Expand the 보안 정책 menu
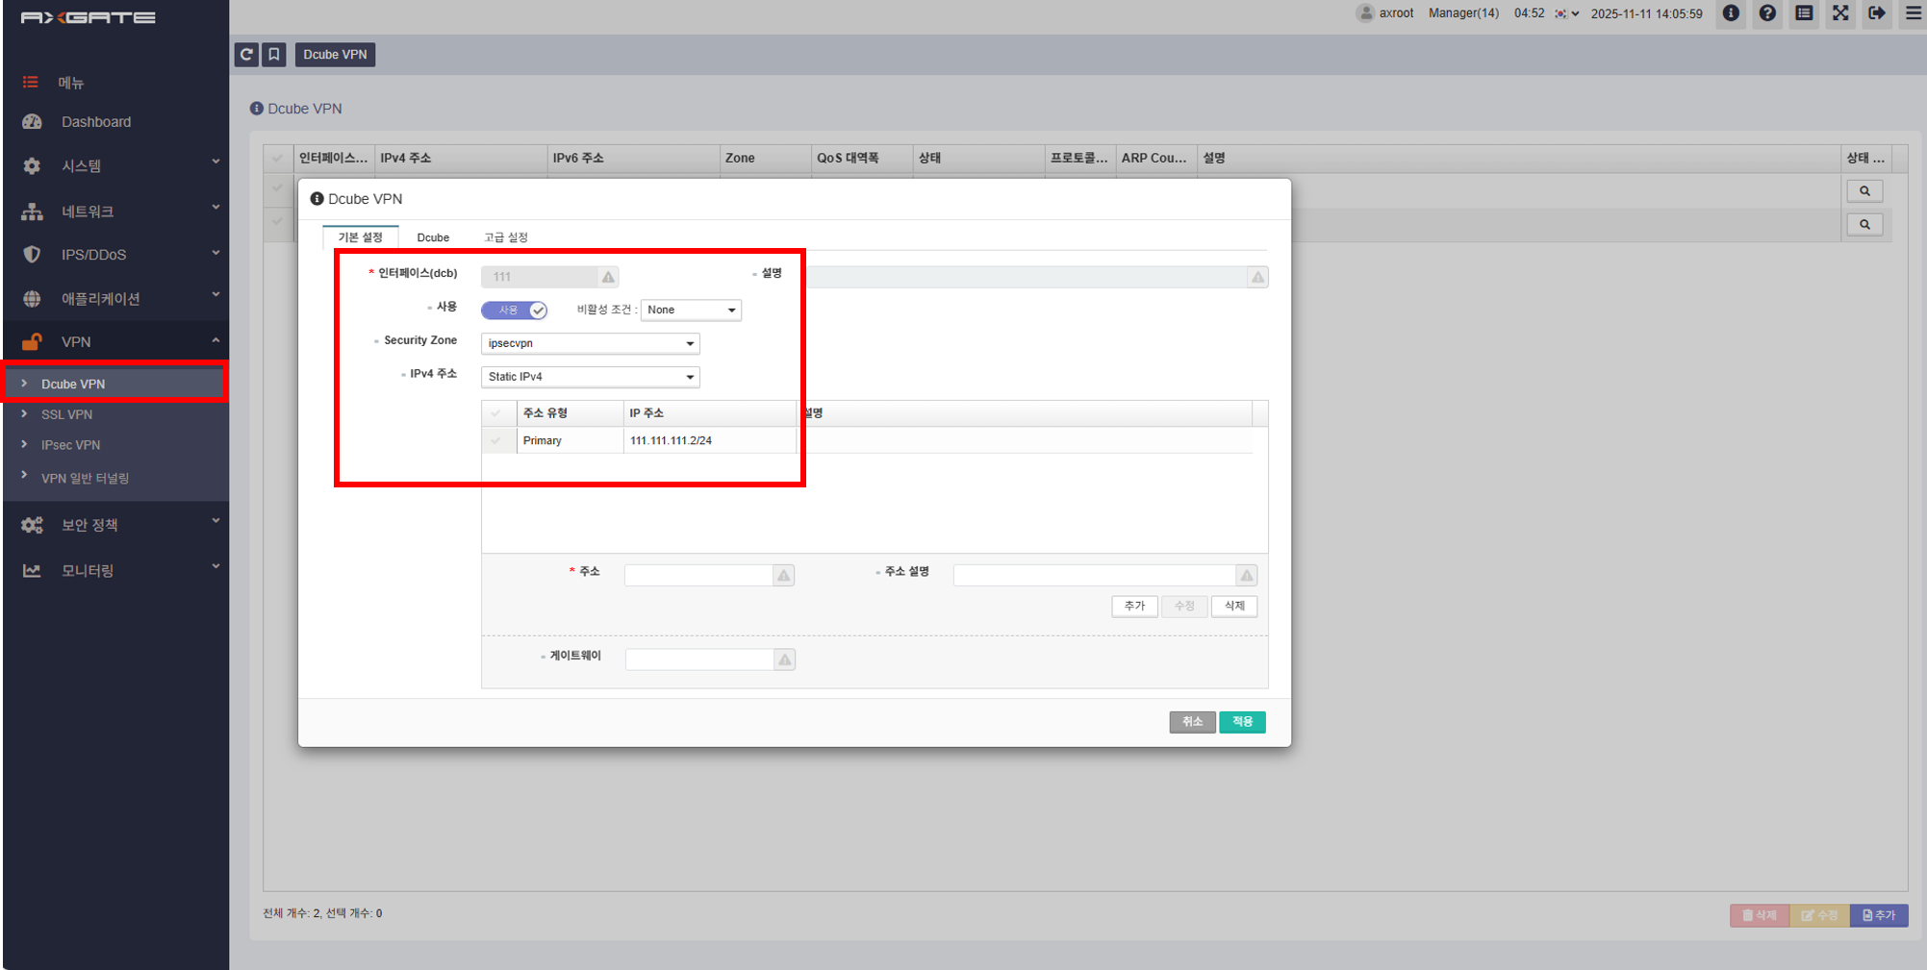The width and height of the screenshot is (1927, 970). tap(115, 525)
